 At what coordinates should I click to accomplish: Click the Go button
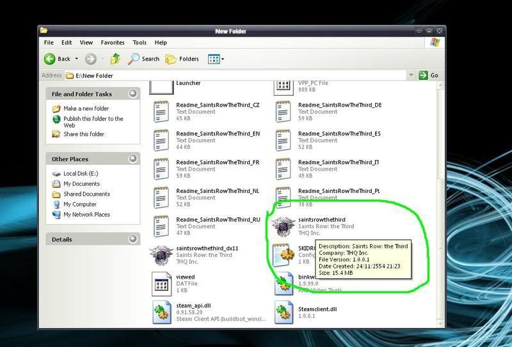pos(428,75)
